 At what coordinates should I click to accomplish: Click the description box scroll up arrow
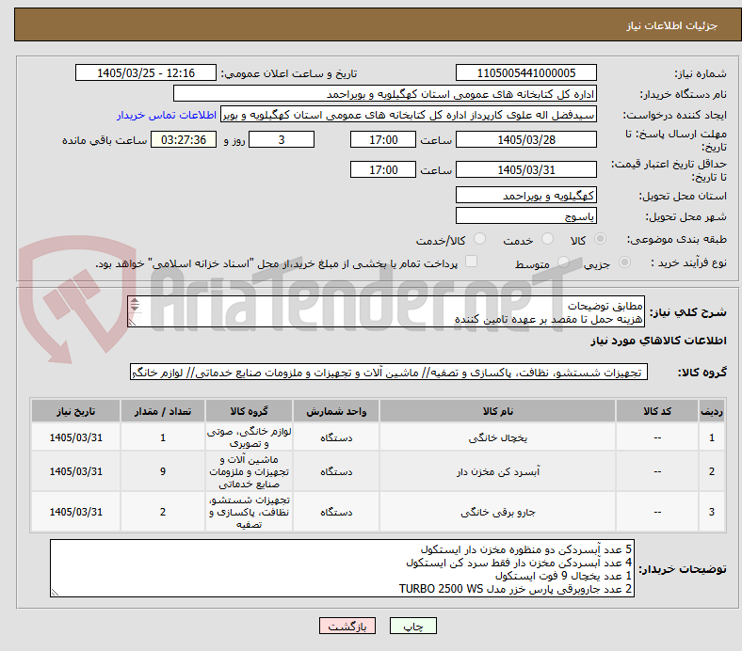click(x=135, y=301)
